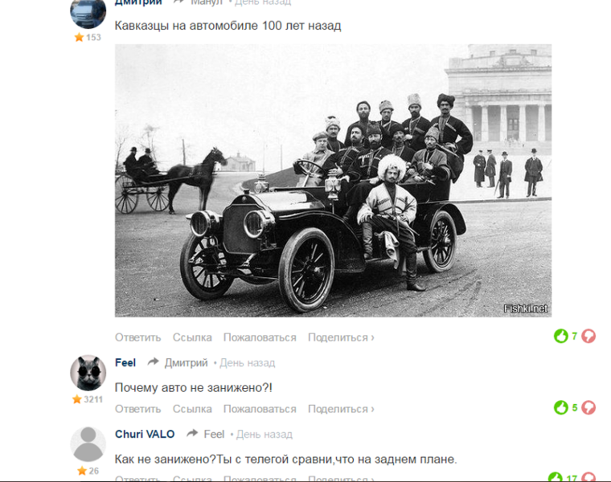This screenshot has width=611, height=482.
Task: Report Дмитрий's comment via Пожаловаться
Action: pyautogui.click(x=260, y=337)
